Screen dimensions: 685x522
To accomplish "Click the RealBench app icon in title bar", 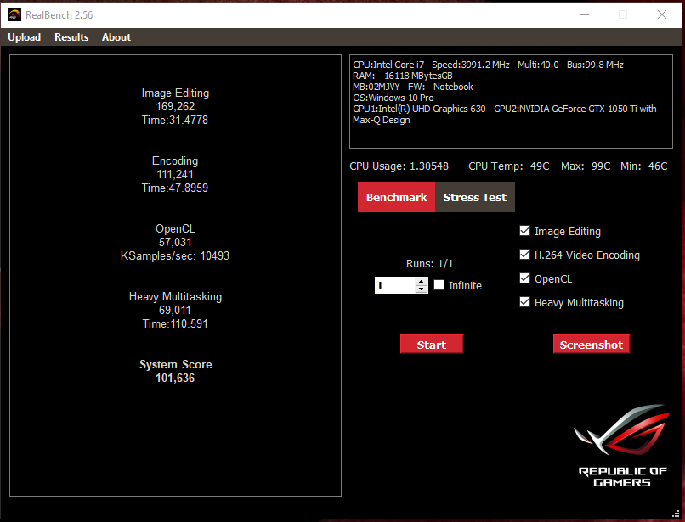I will (x=14, y=14).
